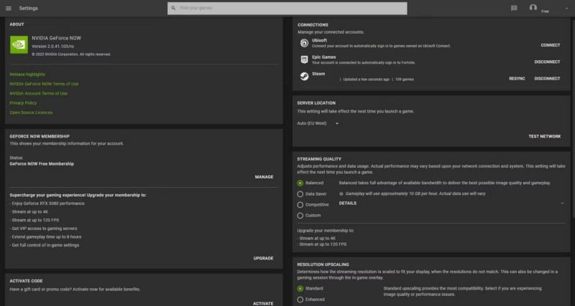Image resolution: width=575 pixels, height=306 pixels.
Task: Click 'Get VIP access to gaming servers'
Action: pyautogui.click(x=45, y=229)
